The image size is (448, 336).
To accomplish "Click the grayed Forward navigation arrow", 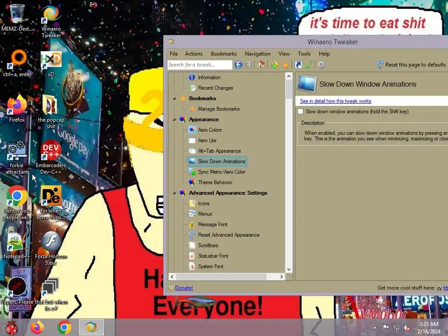I will [x=248, y=65].
